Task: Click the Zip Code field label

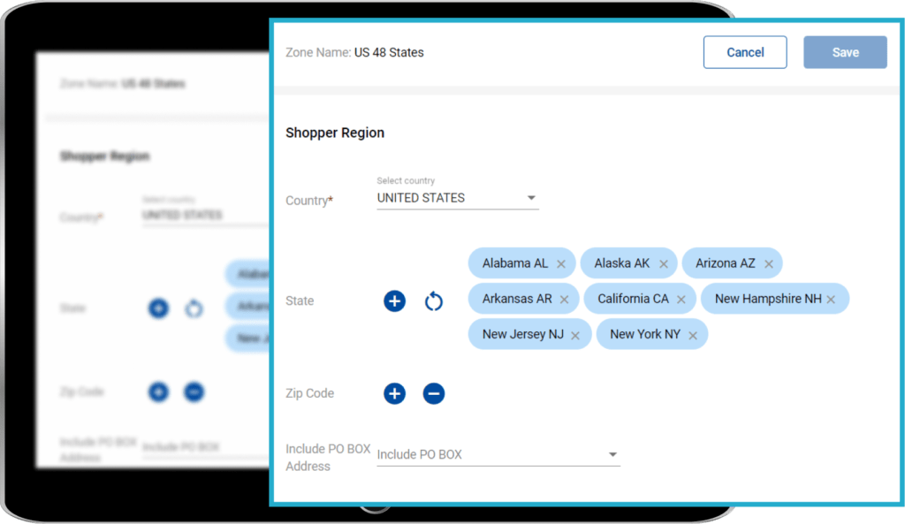Action: coord(310,393)
